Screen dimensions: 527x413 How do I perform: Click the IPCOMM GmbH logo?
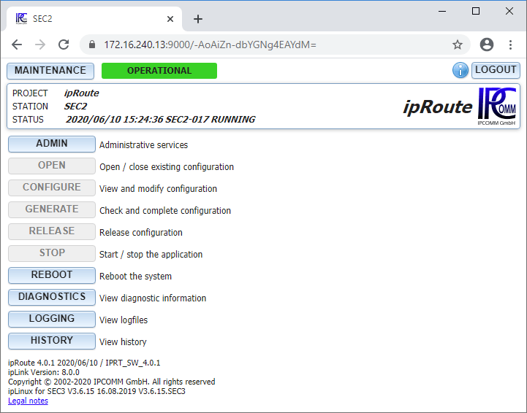497,106
